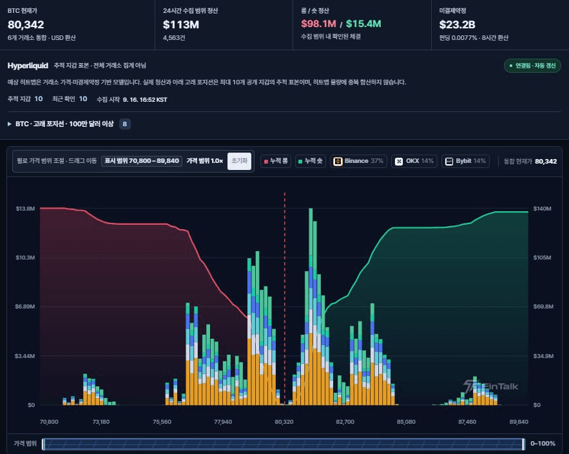Click the Hyperliquid heading
The image size is (569, 454).
point(28,66)
